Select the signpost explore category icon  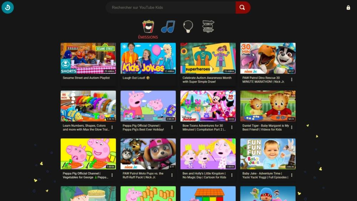(x=208, y=26)
